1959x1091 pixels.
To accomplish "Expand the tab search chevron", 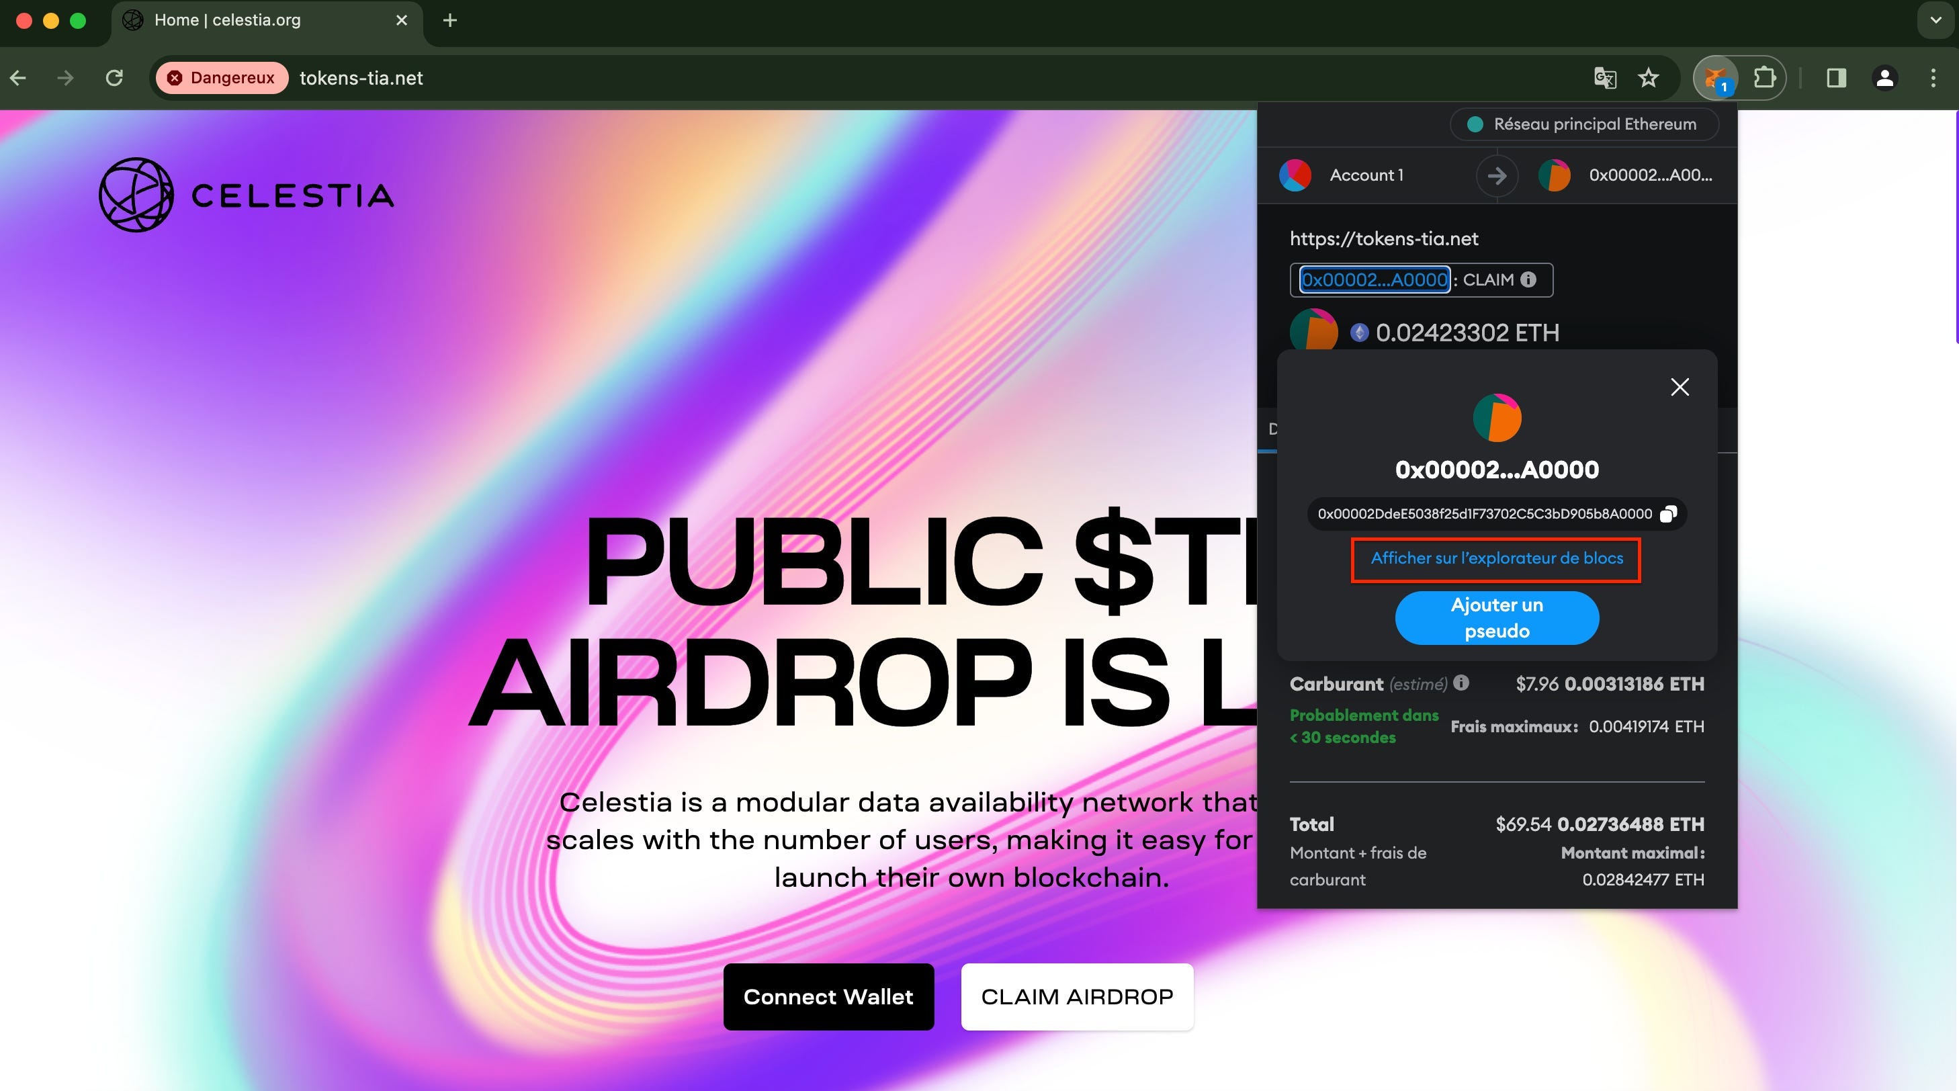I will pyautogui.click(x=1935, y=21).
